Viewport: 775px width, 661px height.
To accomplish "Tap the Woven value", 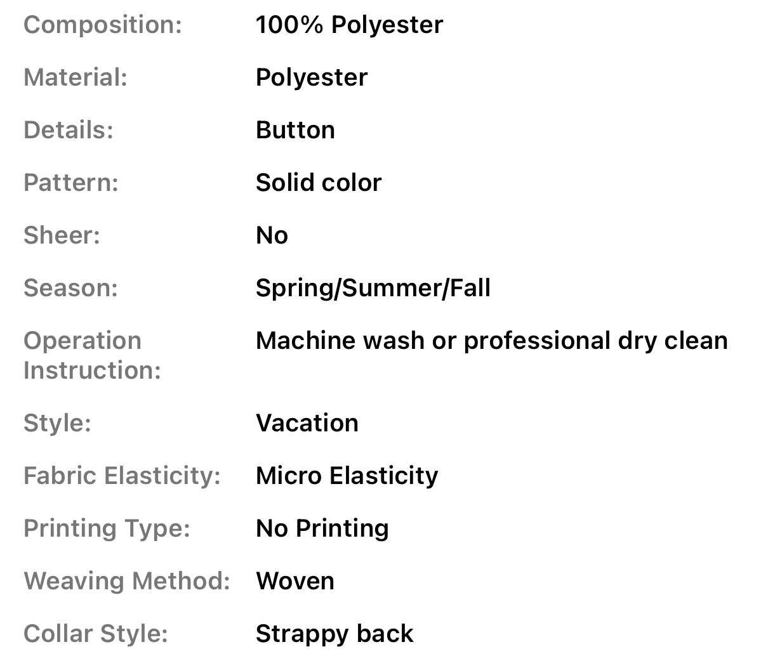I will pyautogui.click(x=295, y=581).
